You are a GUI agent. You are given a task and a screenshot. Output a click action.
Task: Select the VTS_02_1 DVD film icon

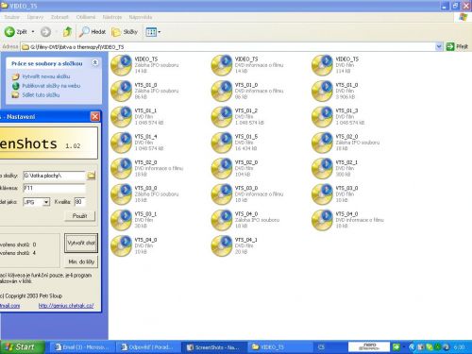(x=322, y=168)
